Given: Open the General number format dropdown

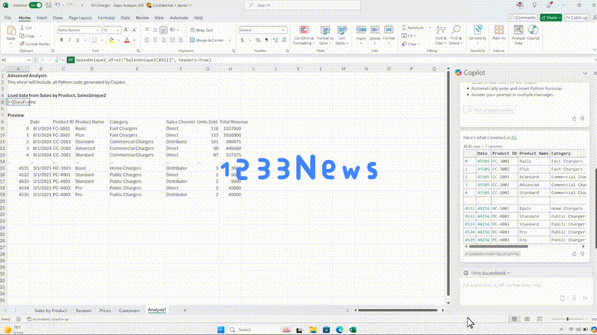Looking at the screenshot, I should (283, 30).
